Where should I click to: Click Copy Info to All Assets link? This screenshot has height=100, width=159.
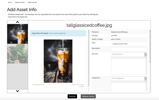[40, 33]
